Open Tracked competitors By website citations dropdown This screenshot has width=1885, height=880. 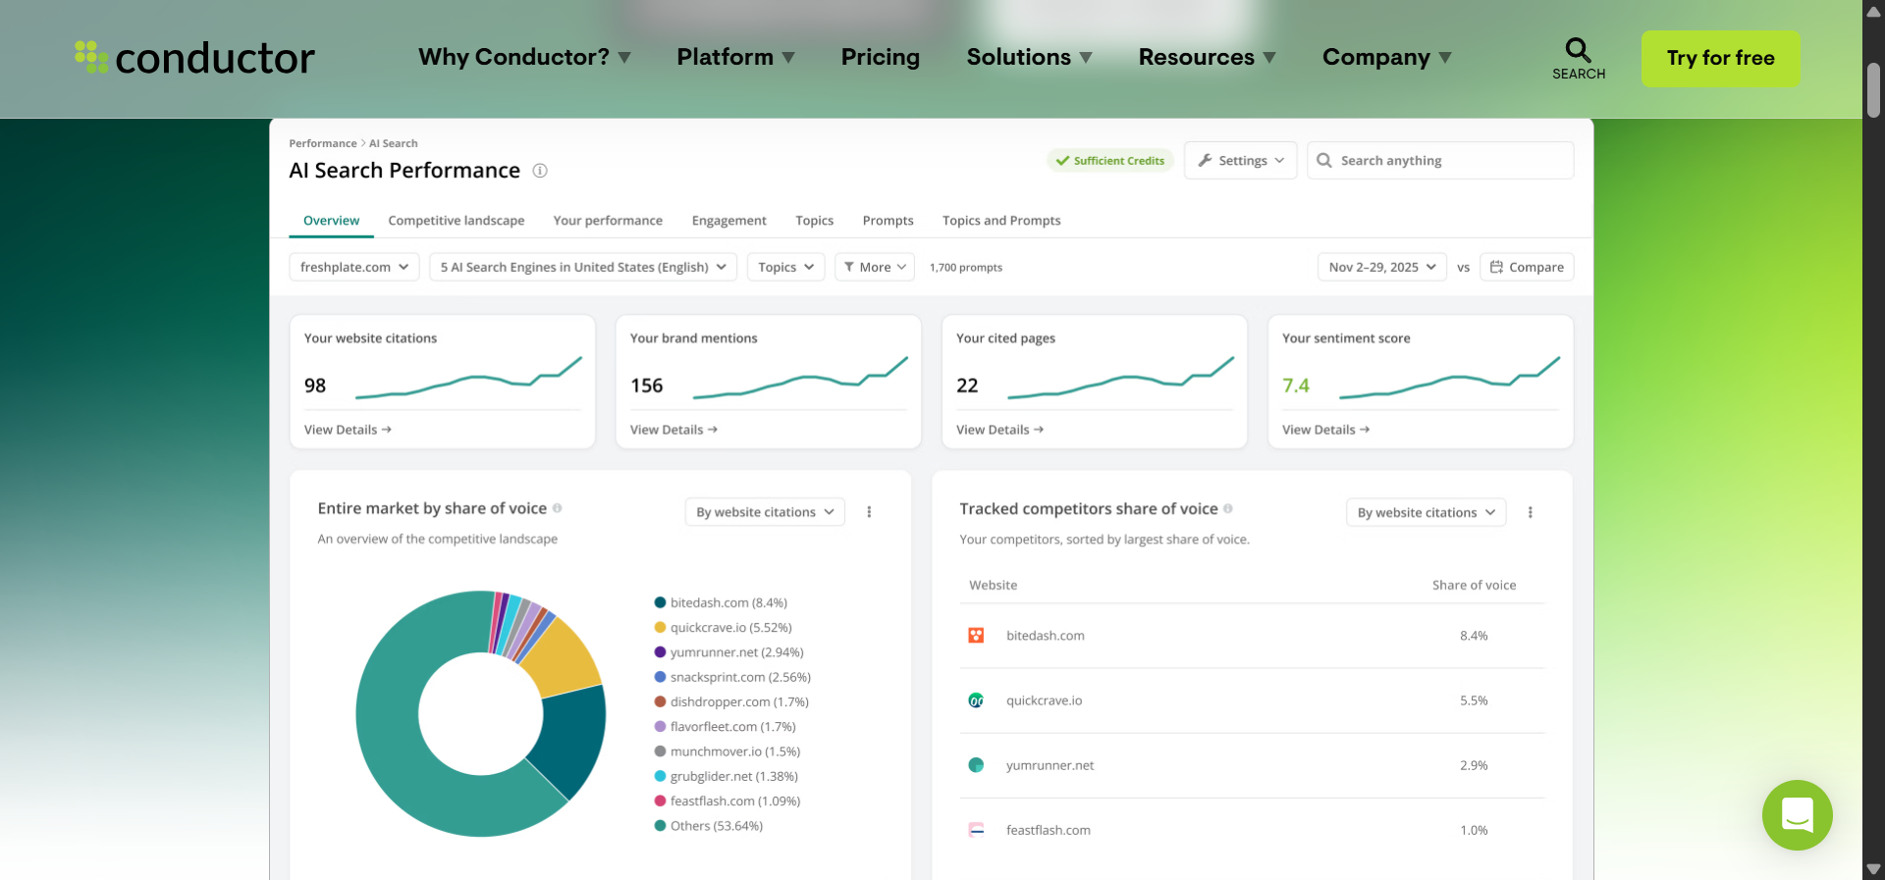coord(1427,512)
